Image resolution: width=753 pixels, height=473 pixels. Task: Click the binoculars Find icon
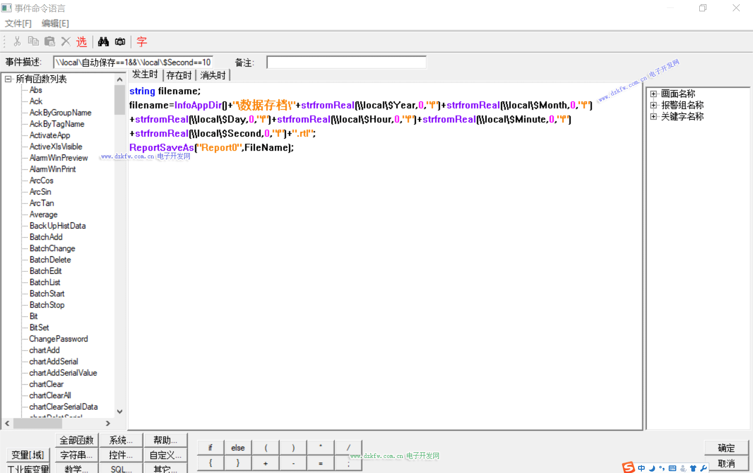pos(104,41)
